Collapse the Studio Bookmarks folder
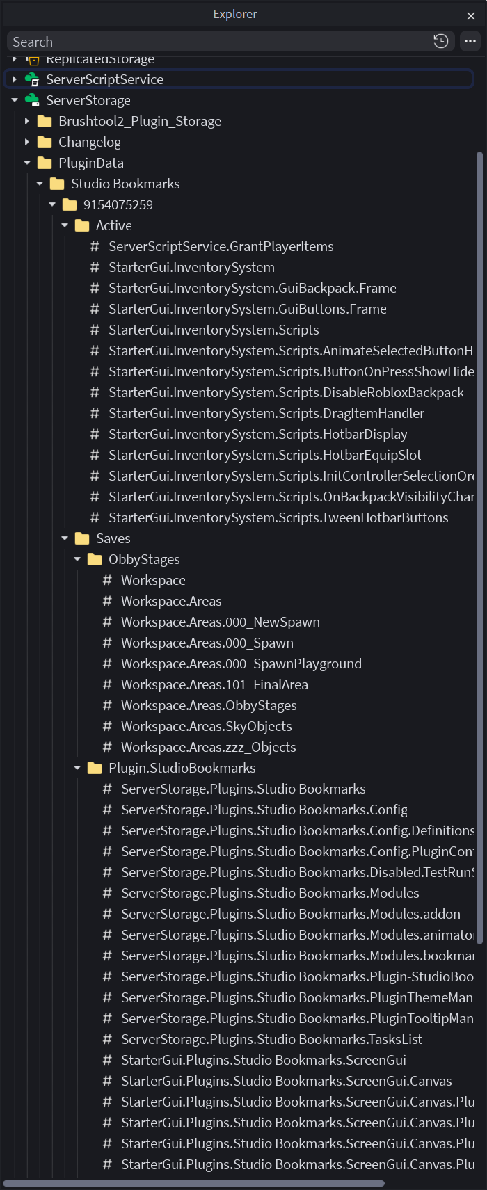Image resolution: width=487 pixels, height=1190 pixels. (40, 184)
